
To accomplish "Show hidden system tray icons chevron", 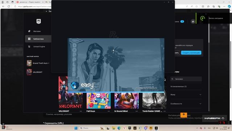I will pyautogui.click(x=197, y=128).
